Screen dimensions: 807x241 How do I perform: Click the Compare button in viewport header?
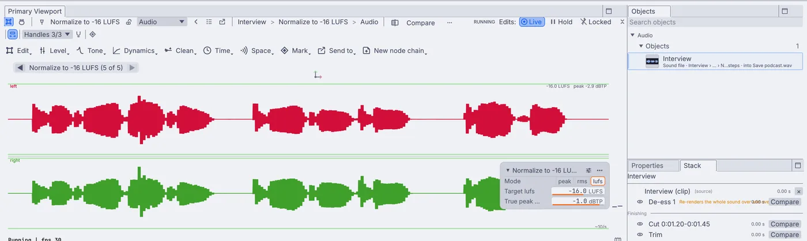pos(421,22)
